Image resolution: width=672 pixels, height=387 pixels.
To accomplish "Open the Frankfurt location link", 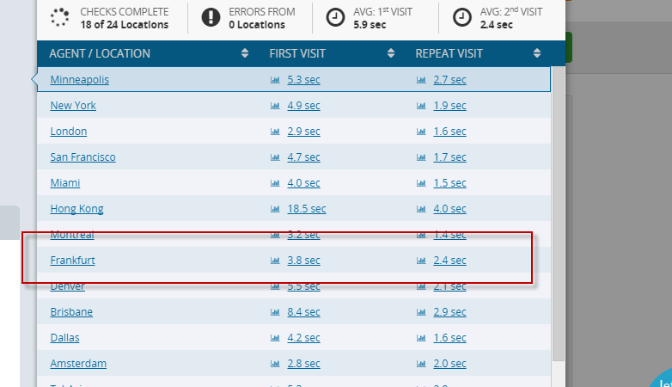I will [x=72, y=260].
